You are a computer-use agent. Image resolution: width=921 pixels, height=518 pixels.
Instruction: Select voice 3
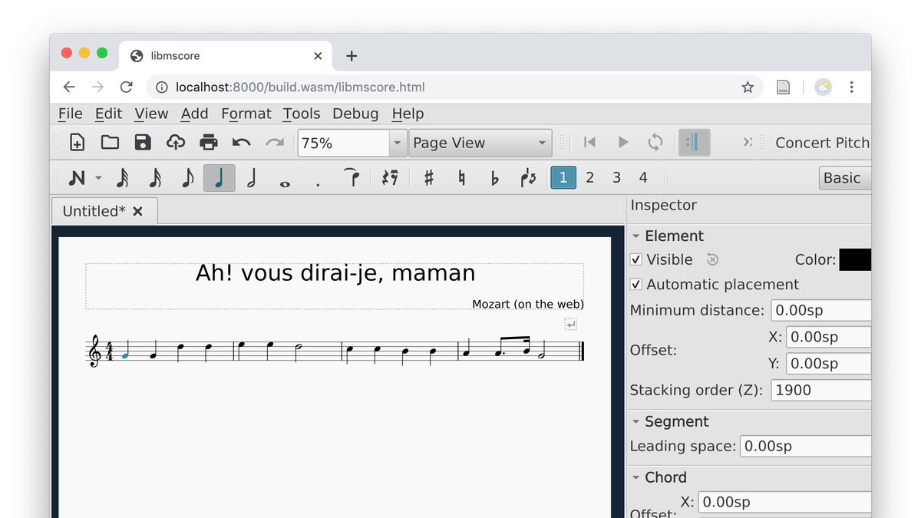(x=616, y=178)
